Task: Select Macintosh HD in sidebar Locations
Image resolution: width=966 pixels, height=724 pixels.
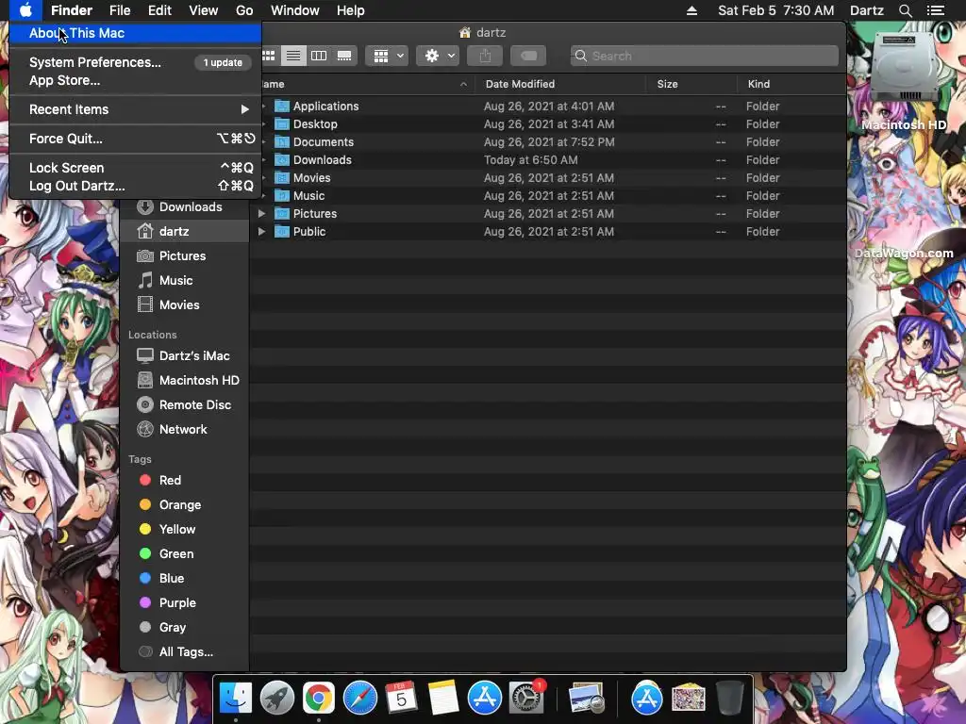Action: coord(185,381)
